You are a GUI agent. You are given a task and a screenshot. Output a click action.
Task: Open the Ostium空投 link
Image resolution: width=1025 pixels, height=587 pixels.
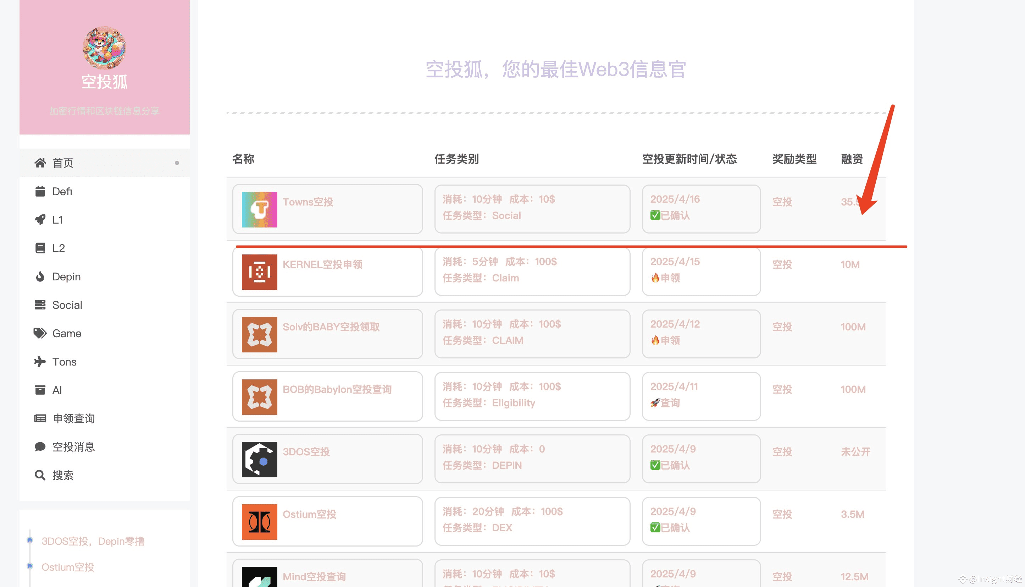point(67,567)
